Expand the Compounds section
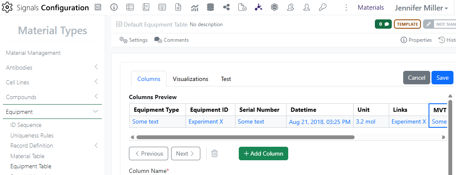The height and width of the screenshot is (175, 456). [x=96, y=97]
